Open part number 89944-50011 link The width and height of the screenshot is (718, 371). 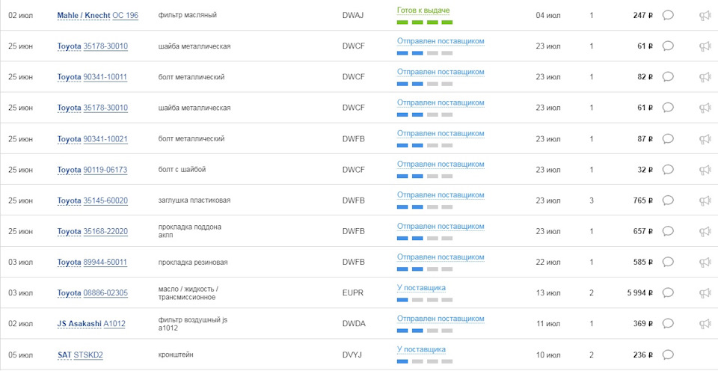coord(105,263)
